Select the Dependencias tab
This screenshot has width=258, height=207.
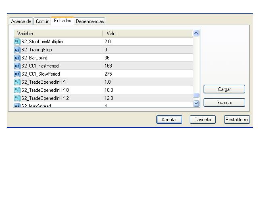tap(89, 21)
